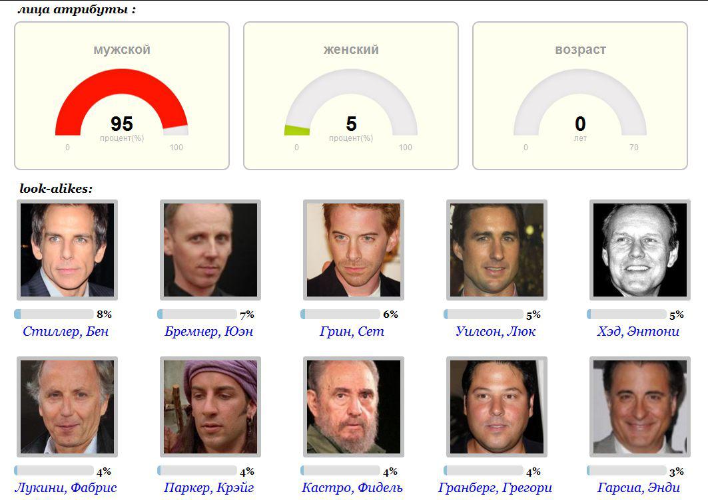The image size is (708, 500).
Task: Click the photo above the Стиллер, Бен link
Action: pos(67,250)
